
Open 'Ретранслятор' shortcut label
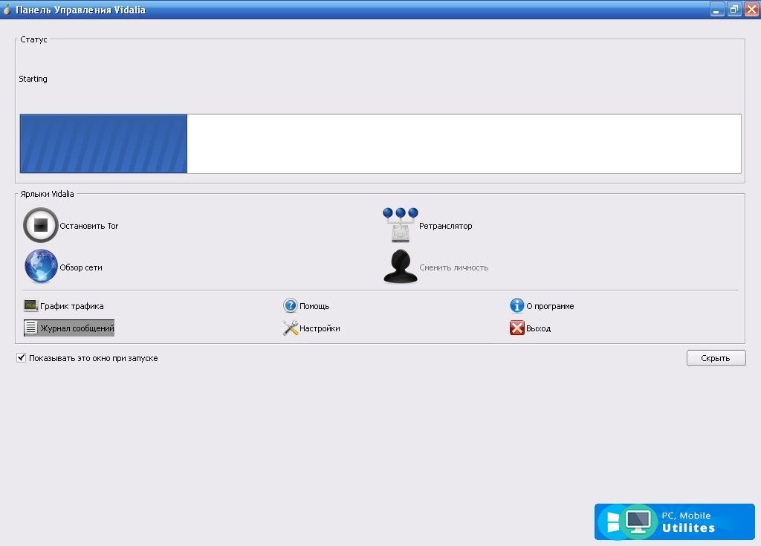click(446, 226)
